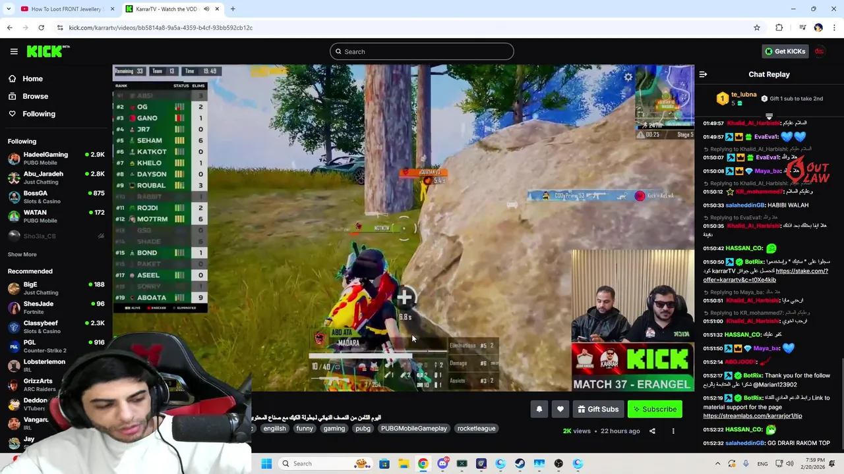Open Following in the Kick sidebar menu
This screenshot has height=474, width=844.
tap(39, 114)
